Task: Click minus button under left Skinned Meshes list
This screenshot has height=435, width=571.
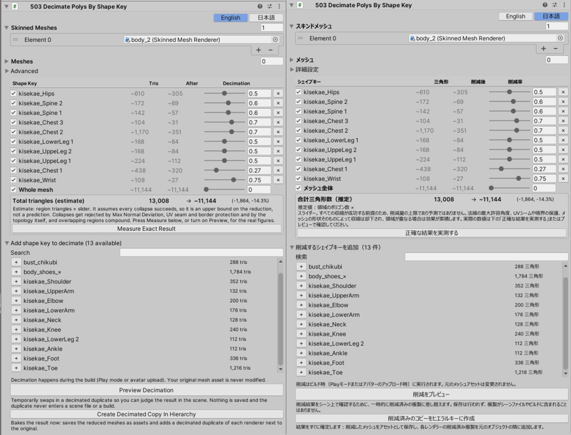Action: [270, 50]
